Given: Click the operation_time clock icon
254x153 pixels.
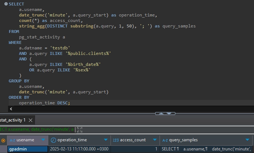Looking at the screenshot, I should tap(53, 140).
